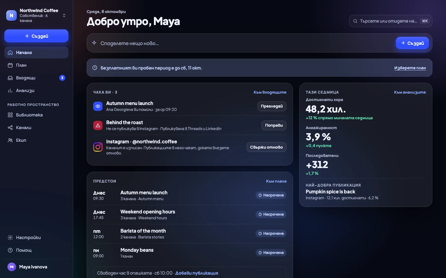This screenshot has width=446, height=278.
Task: Open the Northwind Coffee workspace switcher
Action: coord(36,15)
